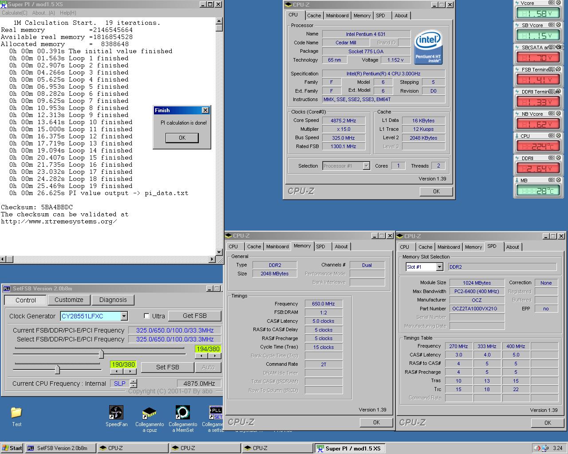Click OK in the Memory CPU-Z window

click(376, 422)
